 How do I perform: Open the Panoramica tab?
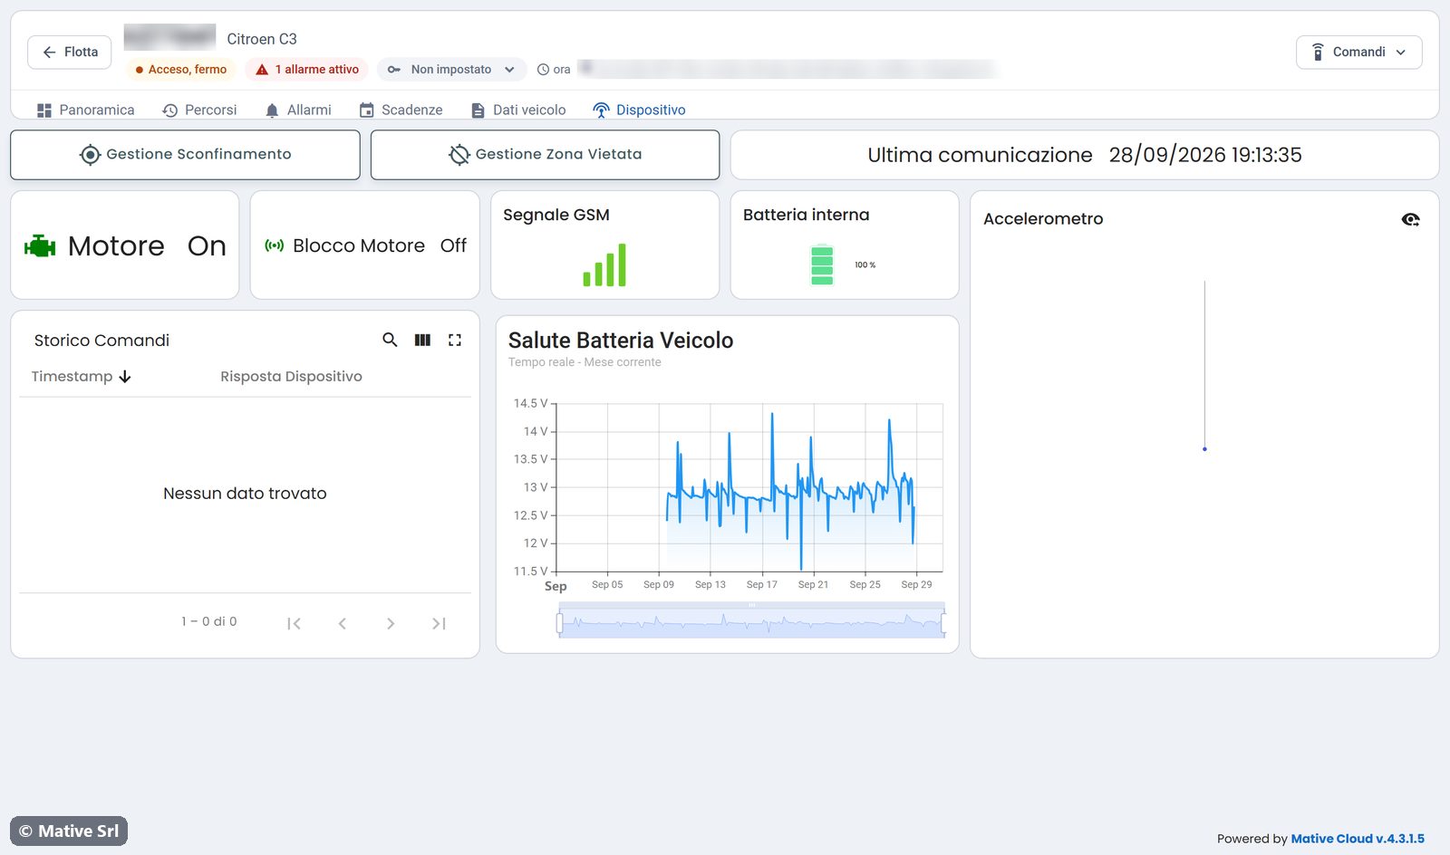pos(85,110)
